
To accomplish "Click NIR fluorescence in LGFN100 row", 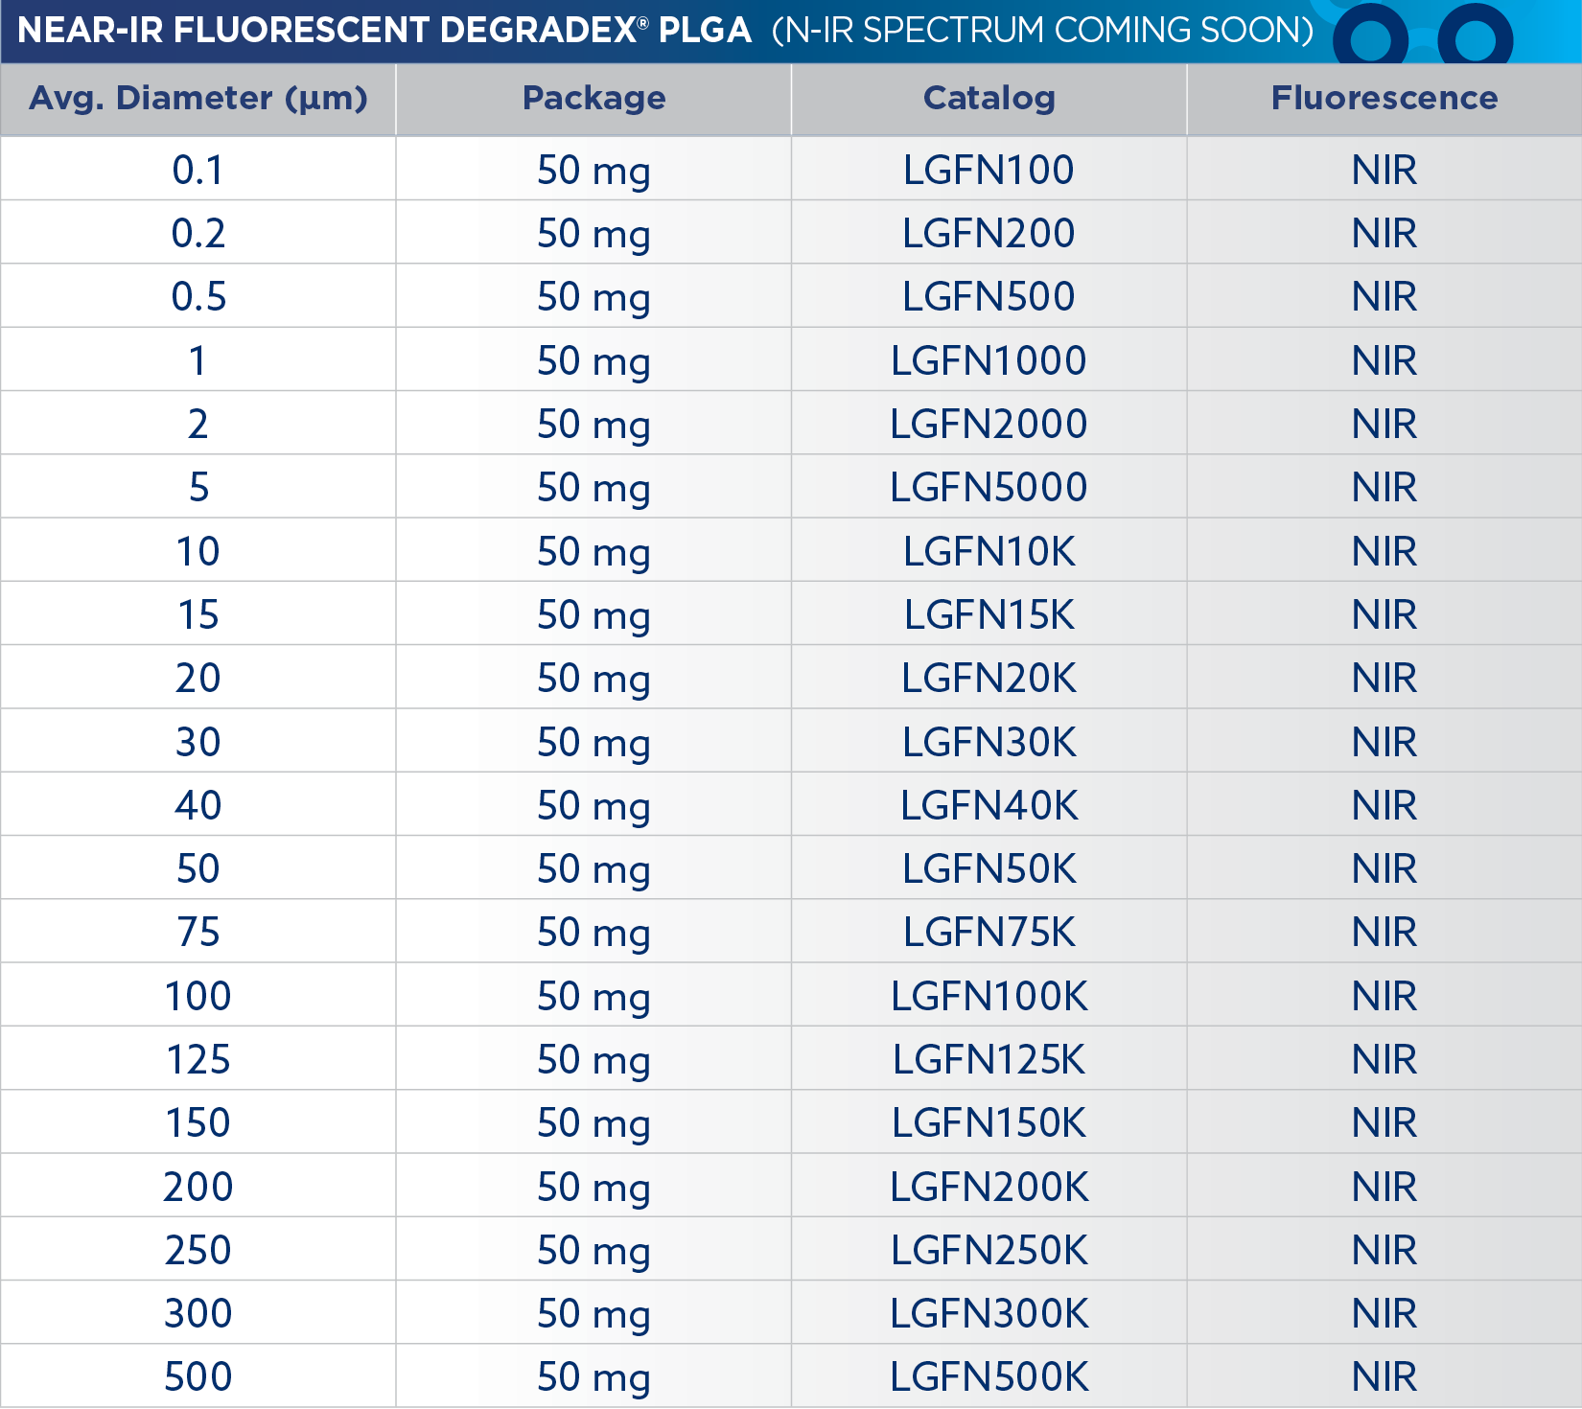I will pos(1384,170).
